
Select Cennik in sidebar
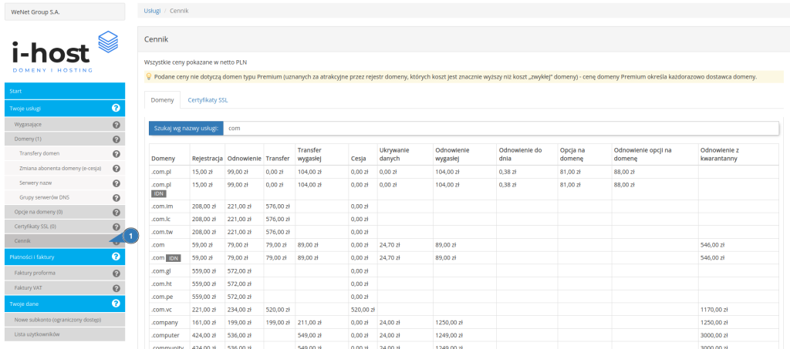point(65,241)
